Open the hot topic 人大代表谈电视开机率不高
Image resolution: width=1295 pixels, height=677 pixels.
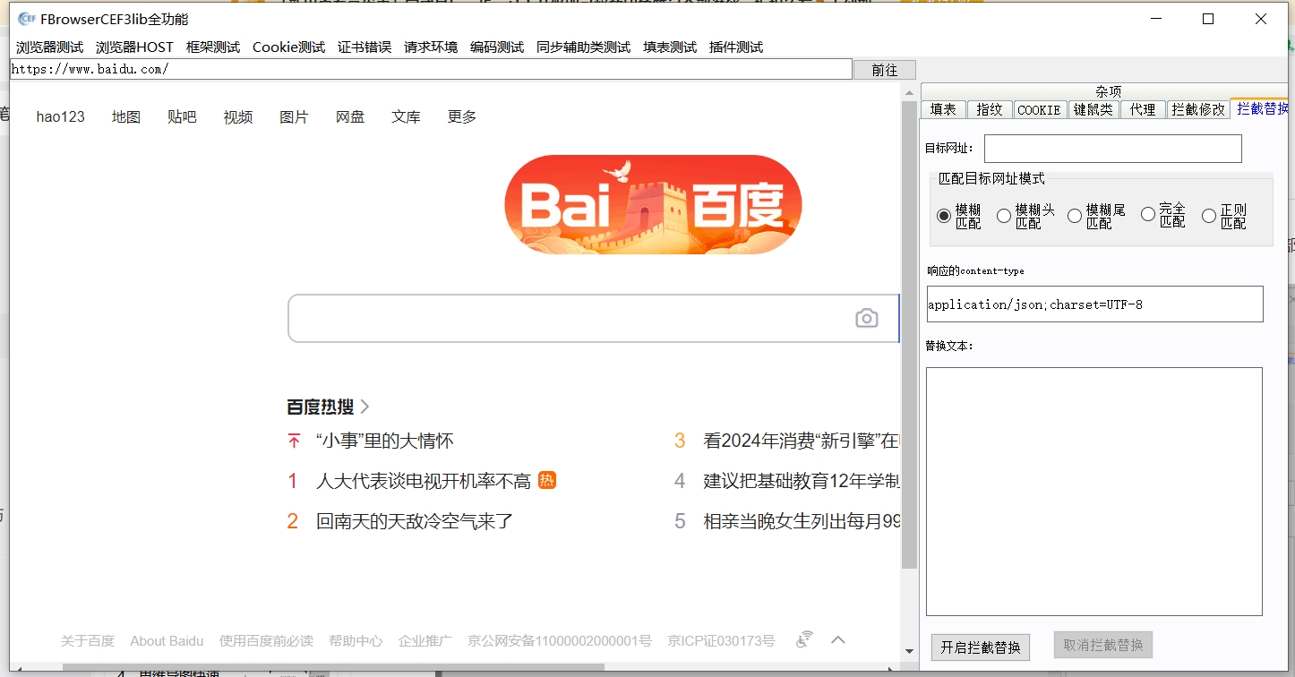pos(424,481)
